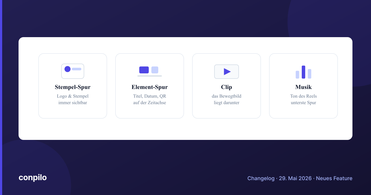Click the dark blue block in Element-Spur icon
Image resolution: width=371 pixels, height=195 pixels.
tap(144, 70)
